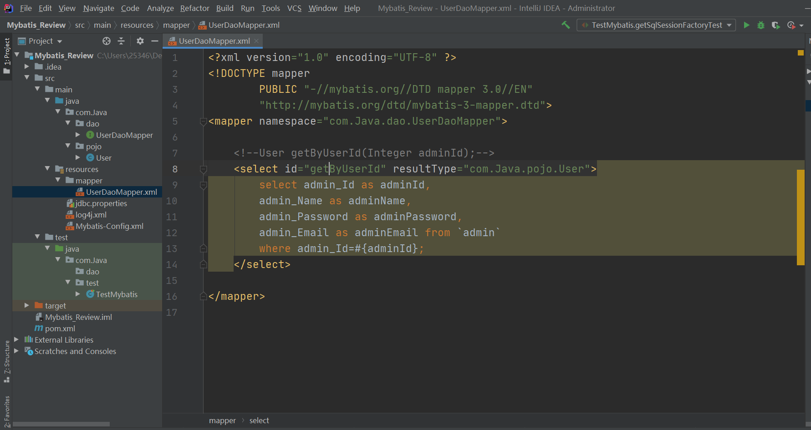Viewport: 811px width, 430px height.
Task: Start debugging with the bug icon
Action: tap(761, 25)
